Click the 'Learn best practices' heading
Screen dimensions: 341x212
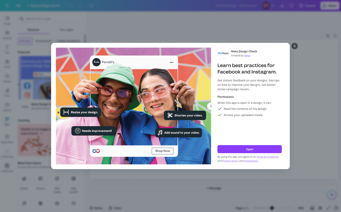click(x=247, y=69)
